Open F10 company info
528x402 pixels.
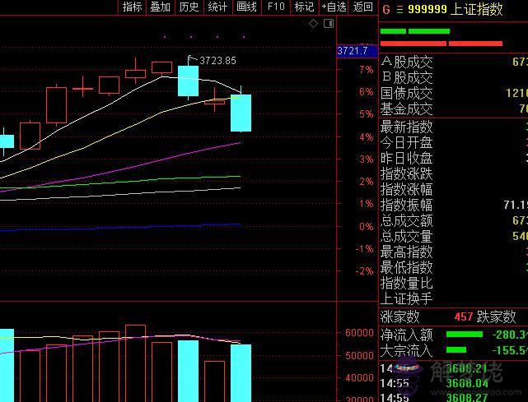click(276, 7)
